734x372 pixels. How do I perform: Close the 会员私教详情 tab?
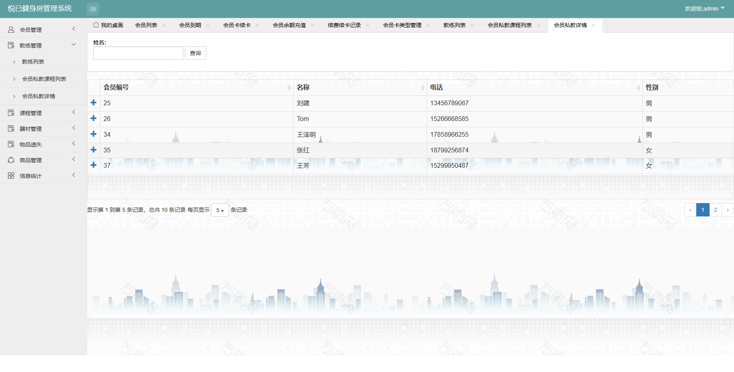[593, 25]
